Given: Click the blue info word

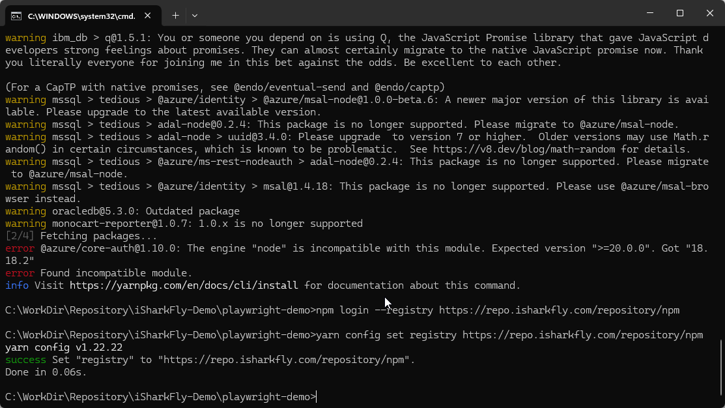Looking at the screenshot, I should click(17, 285).
